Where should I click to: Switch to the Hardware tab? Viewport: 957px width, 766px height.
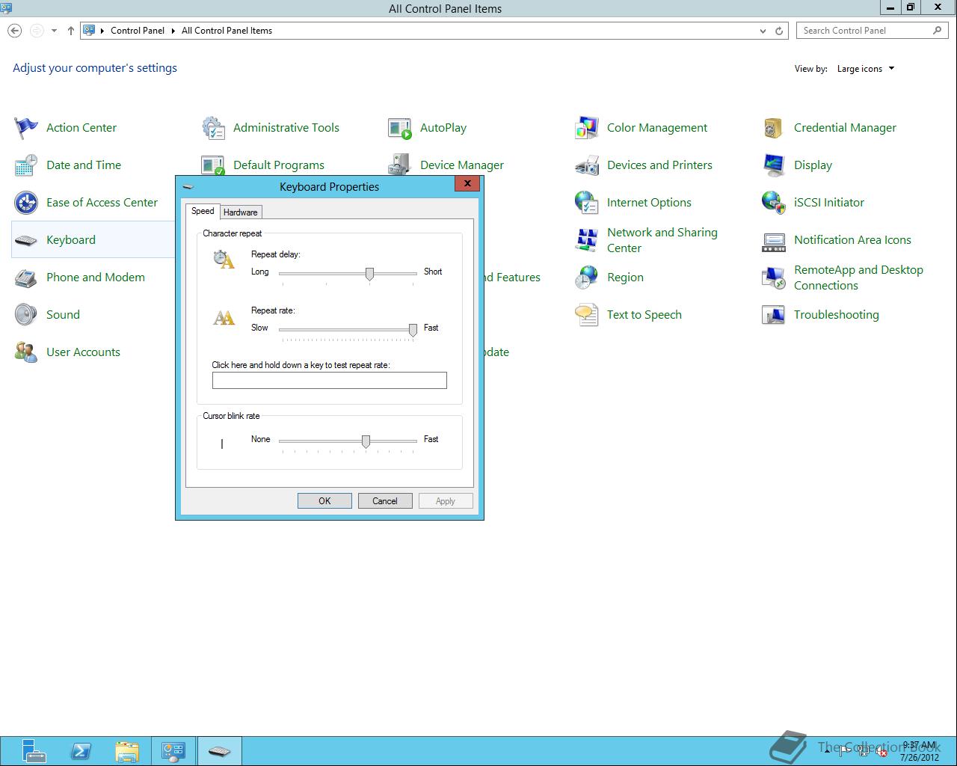click(x=240, y=212)
